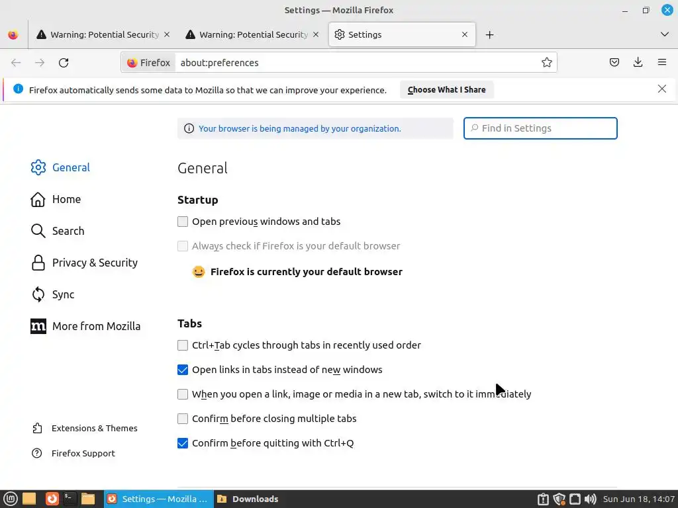Switch to the second Warning: Potential Security tab
The width and height of the screenshot is (678, 508).
click(x=253, y=34)
